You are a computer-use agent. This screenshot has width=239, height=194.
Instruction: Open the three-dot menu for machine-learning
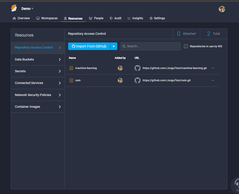pyautogui.click(x=213, y=68)
